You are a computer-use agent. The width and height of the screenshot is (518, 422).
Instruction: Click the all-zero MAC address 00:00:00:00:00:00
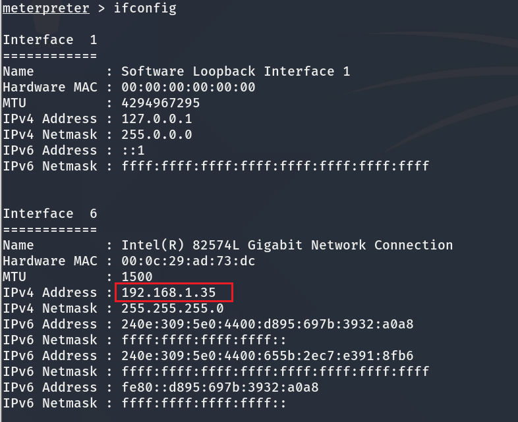coord(188,87)
